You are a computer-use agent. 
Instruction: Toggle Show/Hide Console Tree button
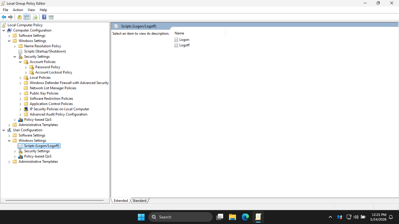click(27, 17)
